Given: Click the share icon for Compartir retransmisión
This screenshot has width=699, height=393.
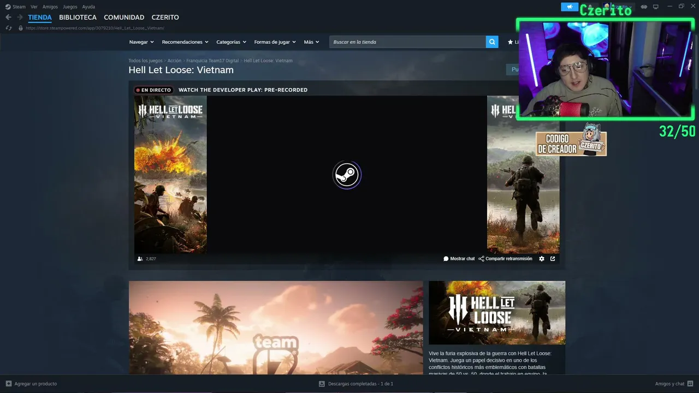Looking at the screenshot, I should coord(481,259).
